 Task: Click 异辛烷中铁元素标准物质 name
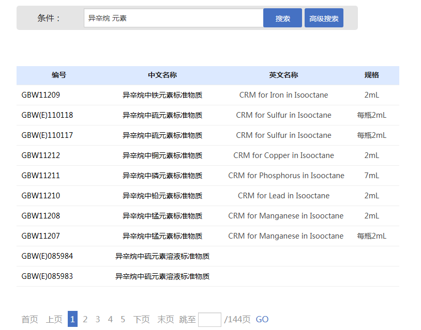pyautogui.click(x=162, y=95)
